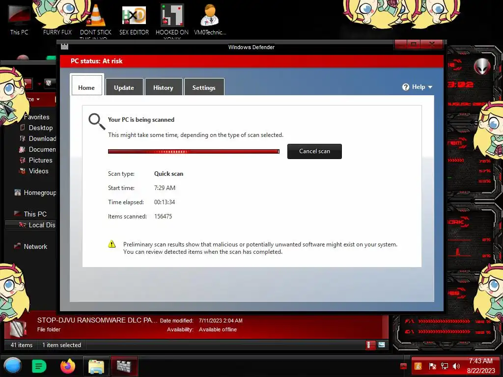The width and height of the screenshot is (503, 377).
Task: Switch to the Update tab
Action: 124,87
